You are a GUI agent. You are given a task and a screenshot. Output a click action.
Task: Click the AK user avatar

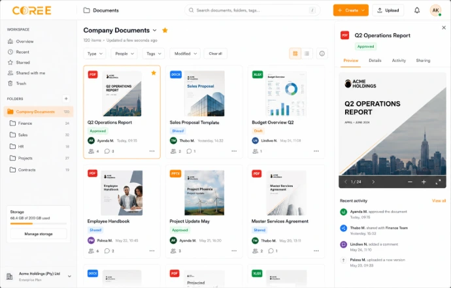tap(435, 10)
